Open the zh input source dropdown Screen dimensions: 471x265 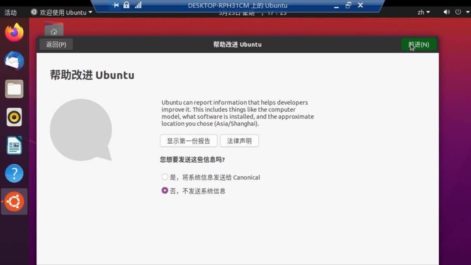point(423,12)
